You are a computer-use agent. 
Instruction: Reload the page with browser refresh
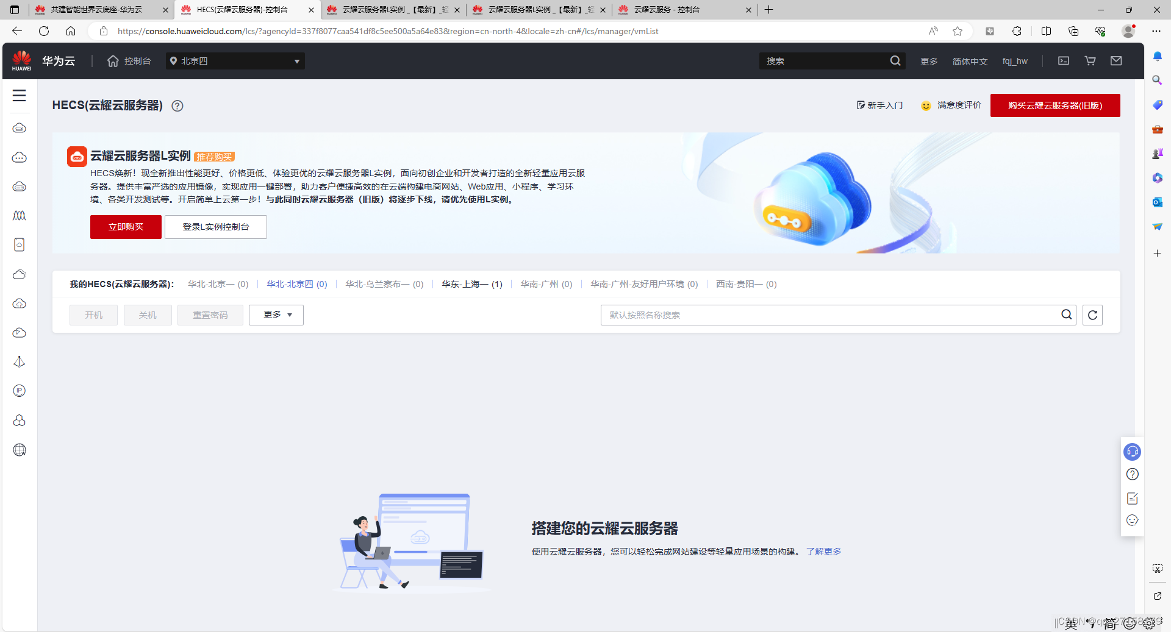coord(44,31)
